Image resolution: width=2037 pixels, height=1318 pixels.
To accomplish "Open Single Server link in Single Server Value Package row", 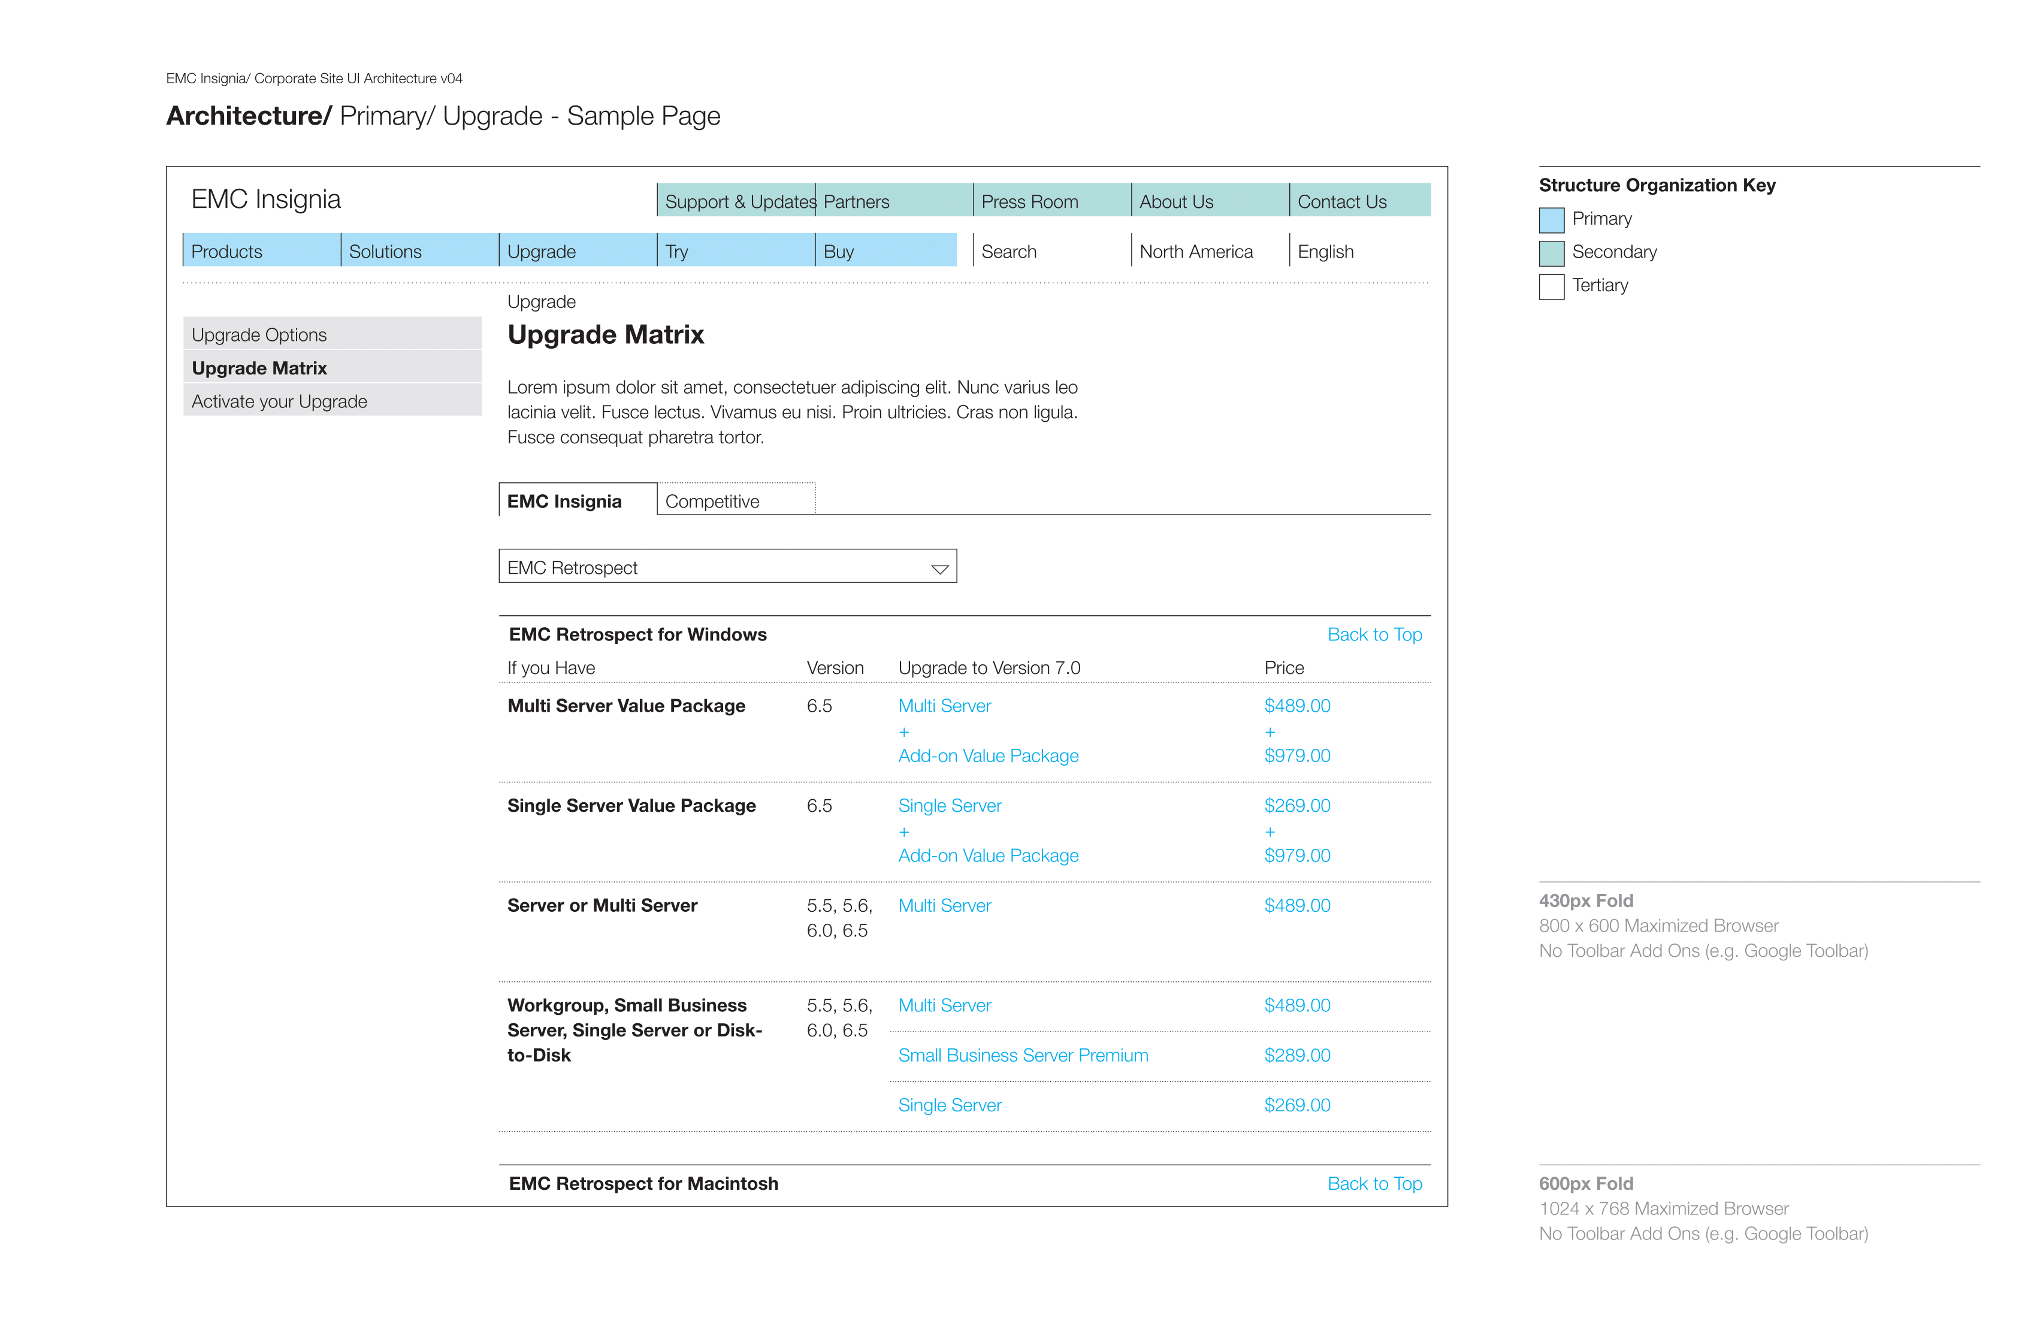I will (949, 805).
